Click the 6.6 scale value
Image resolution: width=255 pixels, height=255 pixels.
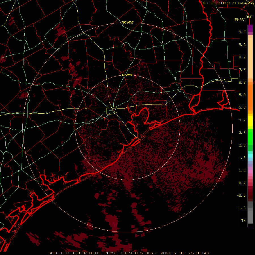click(x=242, y=82)
